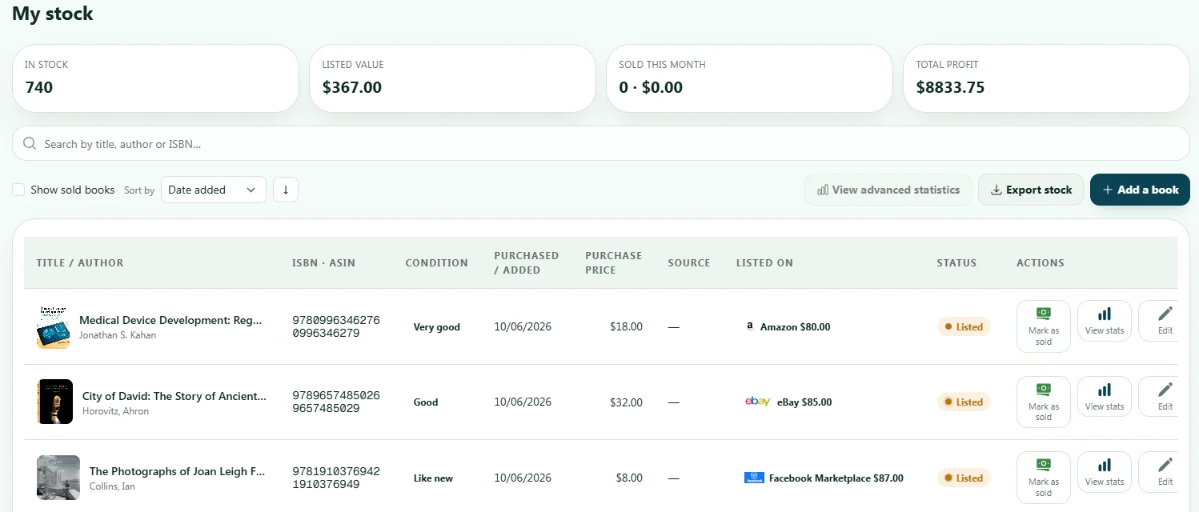Screen dimensions: 1199x512
Task: Click the eBay logo icon
Action: pyautogui.click(x=757, y=402)
